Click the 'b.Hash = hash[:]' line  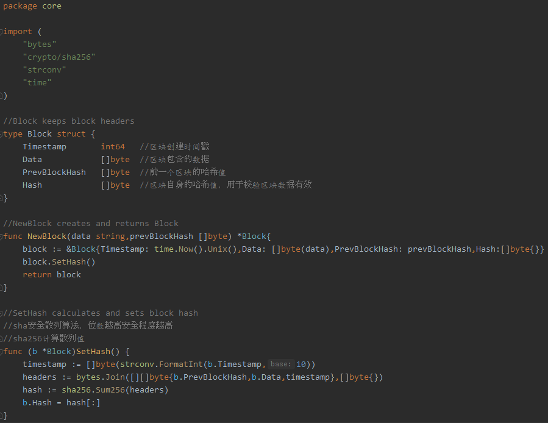62,403
